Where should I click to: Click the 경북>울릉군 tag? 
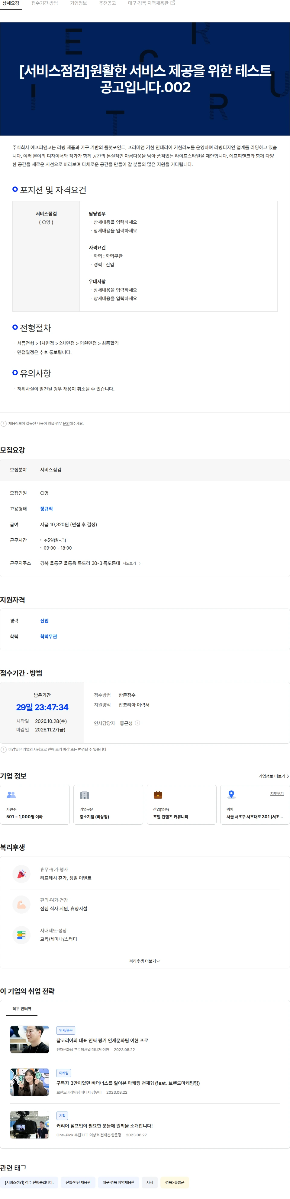coord(174,1182)
